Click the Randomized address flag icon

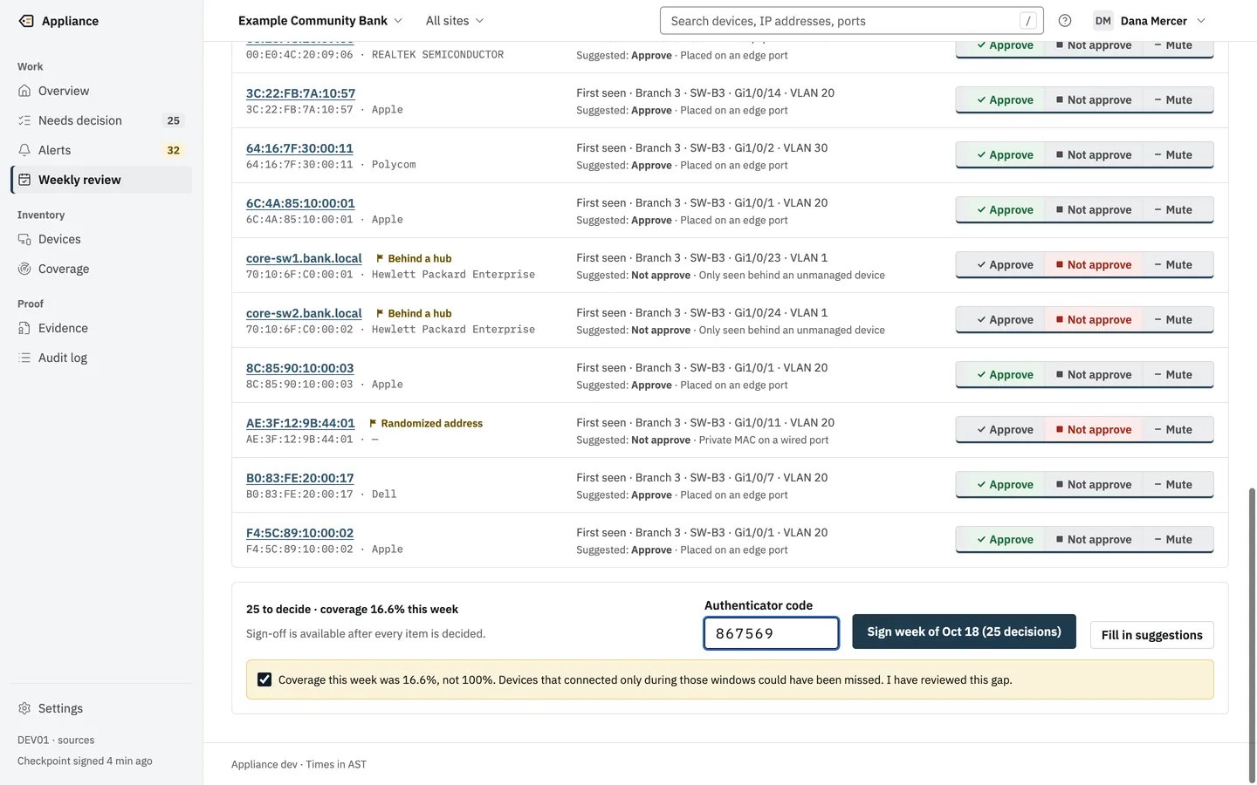tap(373, 423)
